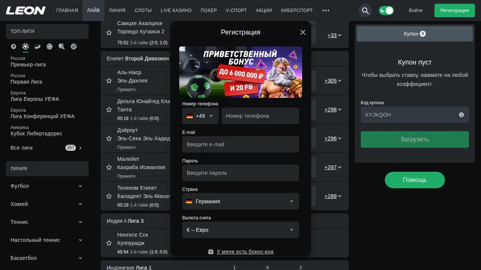The width and height of the screenshot is (481, 270).
Task: Expand the Хоккей section
Action: tap(47, 204)
